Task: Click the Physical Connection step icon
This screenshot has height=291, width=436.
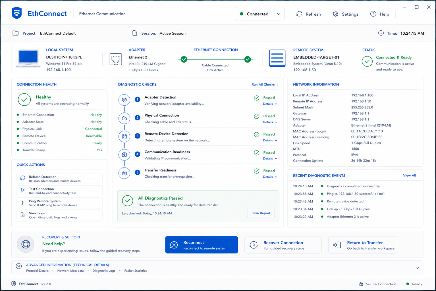Action: pos(124,118)
